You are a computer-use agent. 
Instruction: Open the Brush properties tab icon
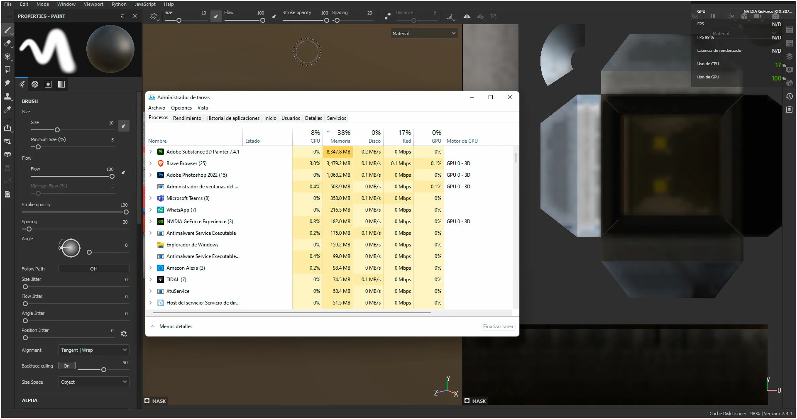(x=22, y=84)
